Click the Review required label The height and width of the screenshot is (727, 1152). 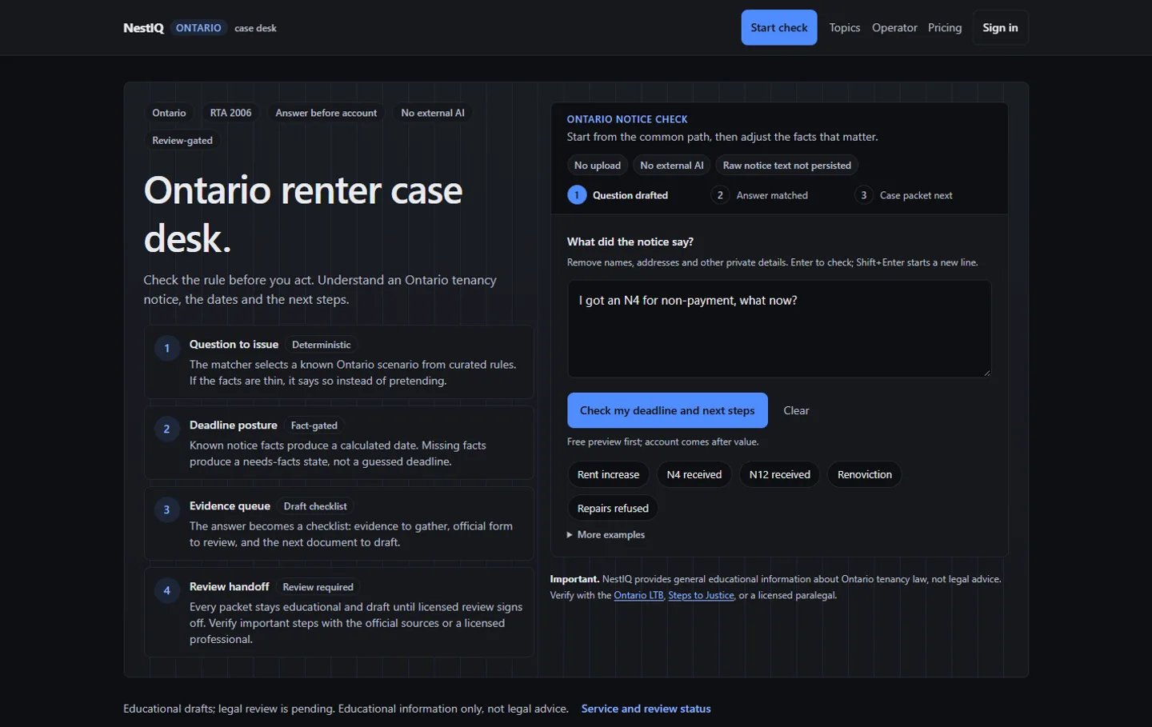click(x=318, y=587)
